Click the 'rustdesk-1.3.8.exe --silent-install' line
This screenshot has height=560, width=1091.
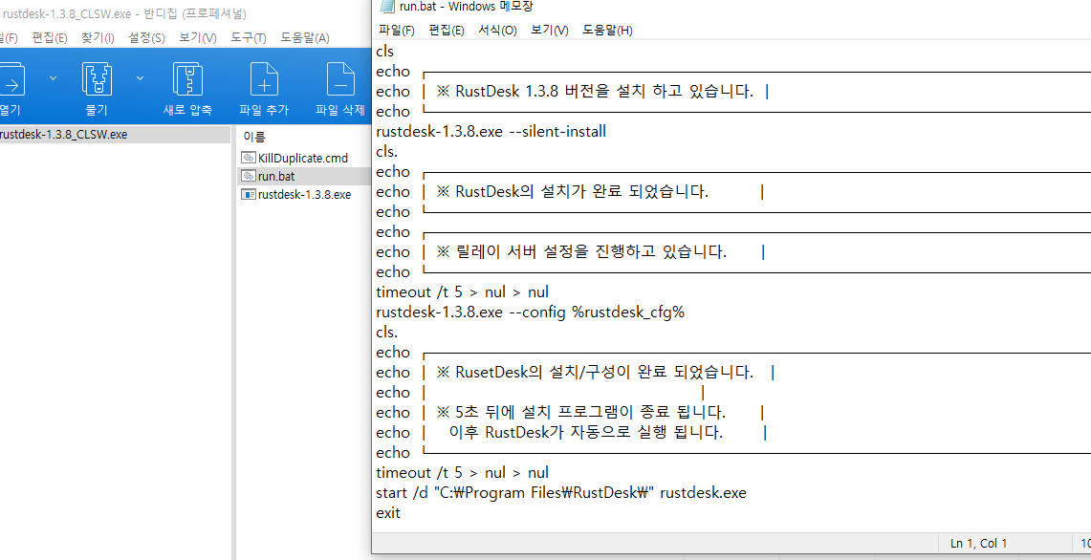pyautogui.click(x=491, y=131)
